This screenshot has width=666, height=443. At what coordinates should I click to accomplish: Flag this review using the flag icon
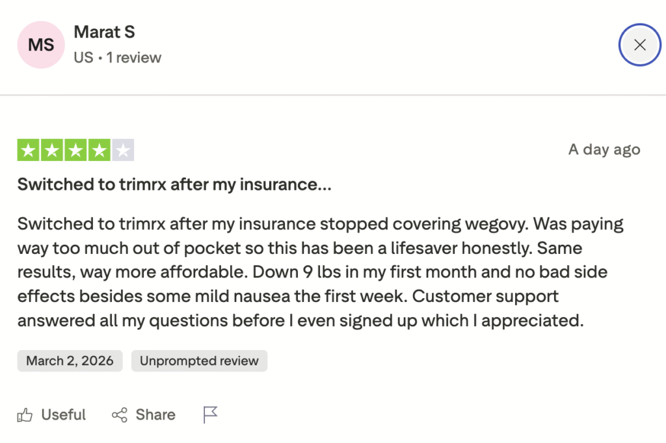click(x=210, y=414)
